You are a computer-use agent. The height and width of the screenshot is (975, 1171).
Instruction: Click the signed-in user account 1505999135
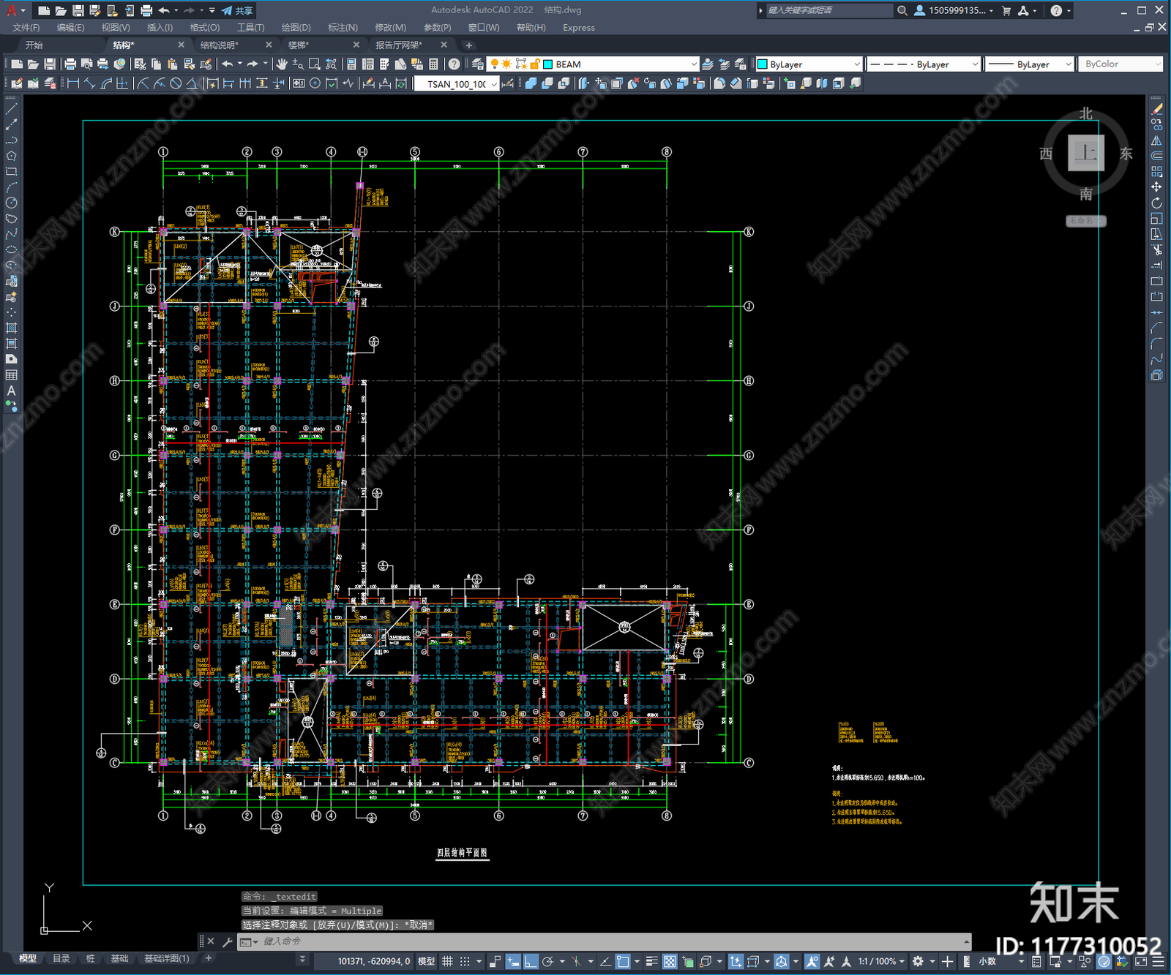pyautogui.click(x=954, y=10)
